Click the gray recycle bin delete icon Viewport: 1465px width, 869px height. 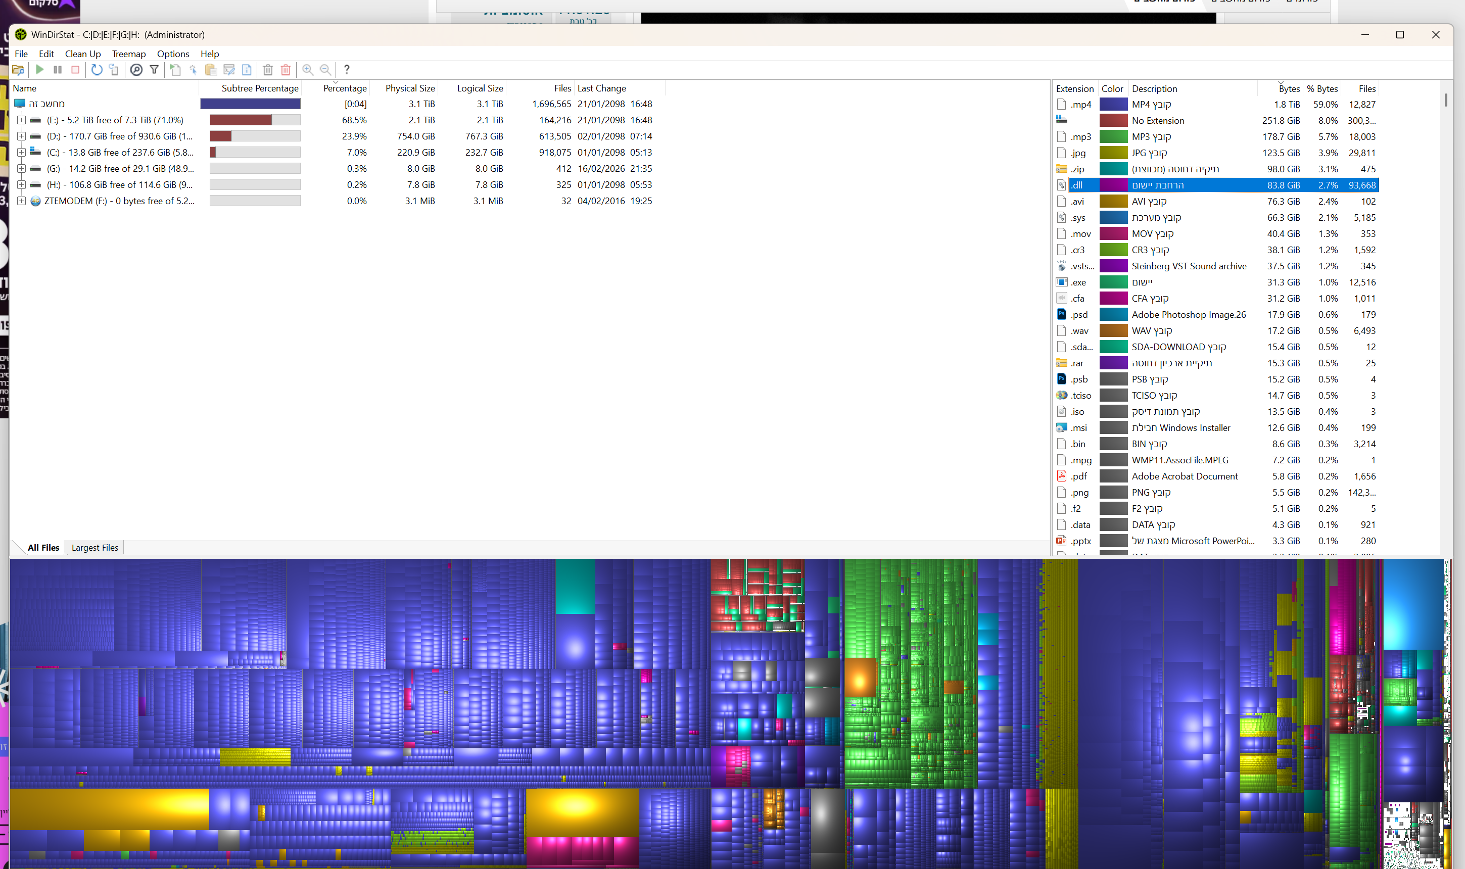tap(268, 70)
